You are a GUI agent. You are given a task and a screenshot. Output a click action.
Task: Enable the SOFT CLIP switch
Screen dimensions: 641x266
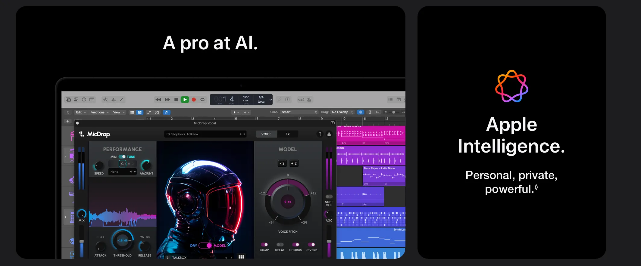pos(329,196)
